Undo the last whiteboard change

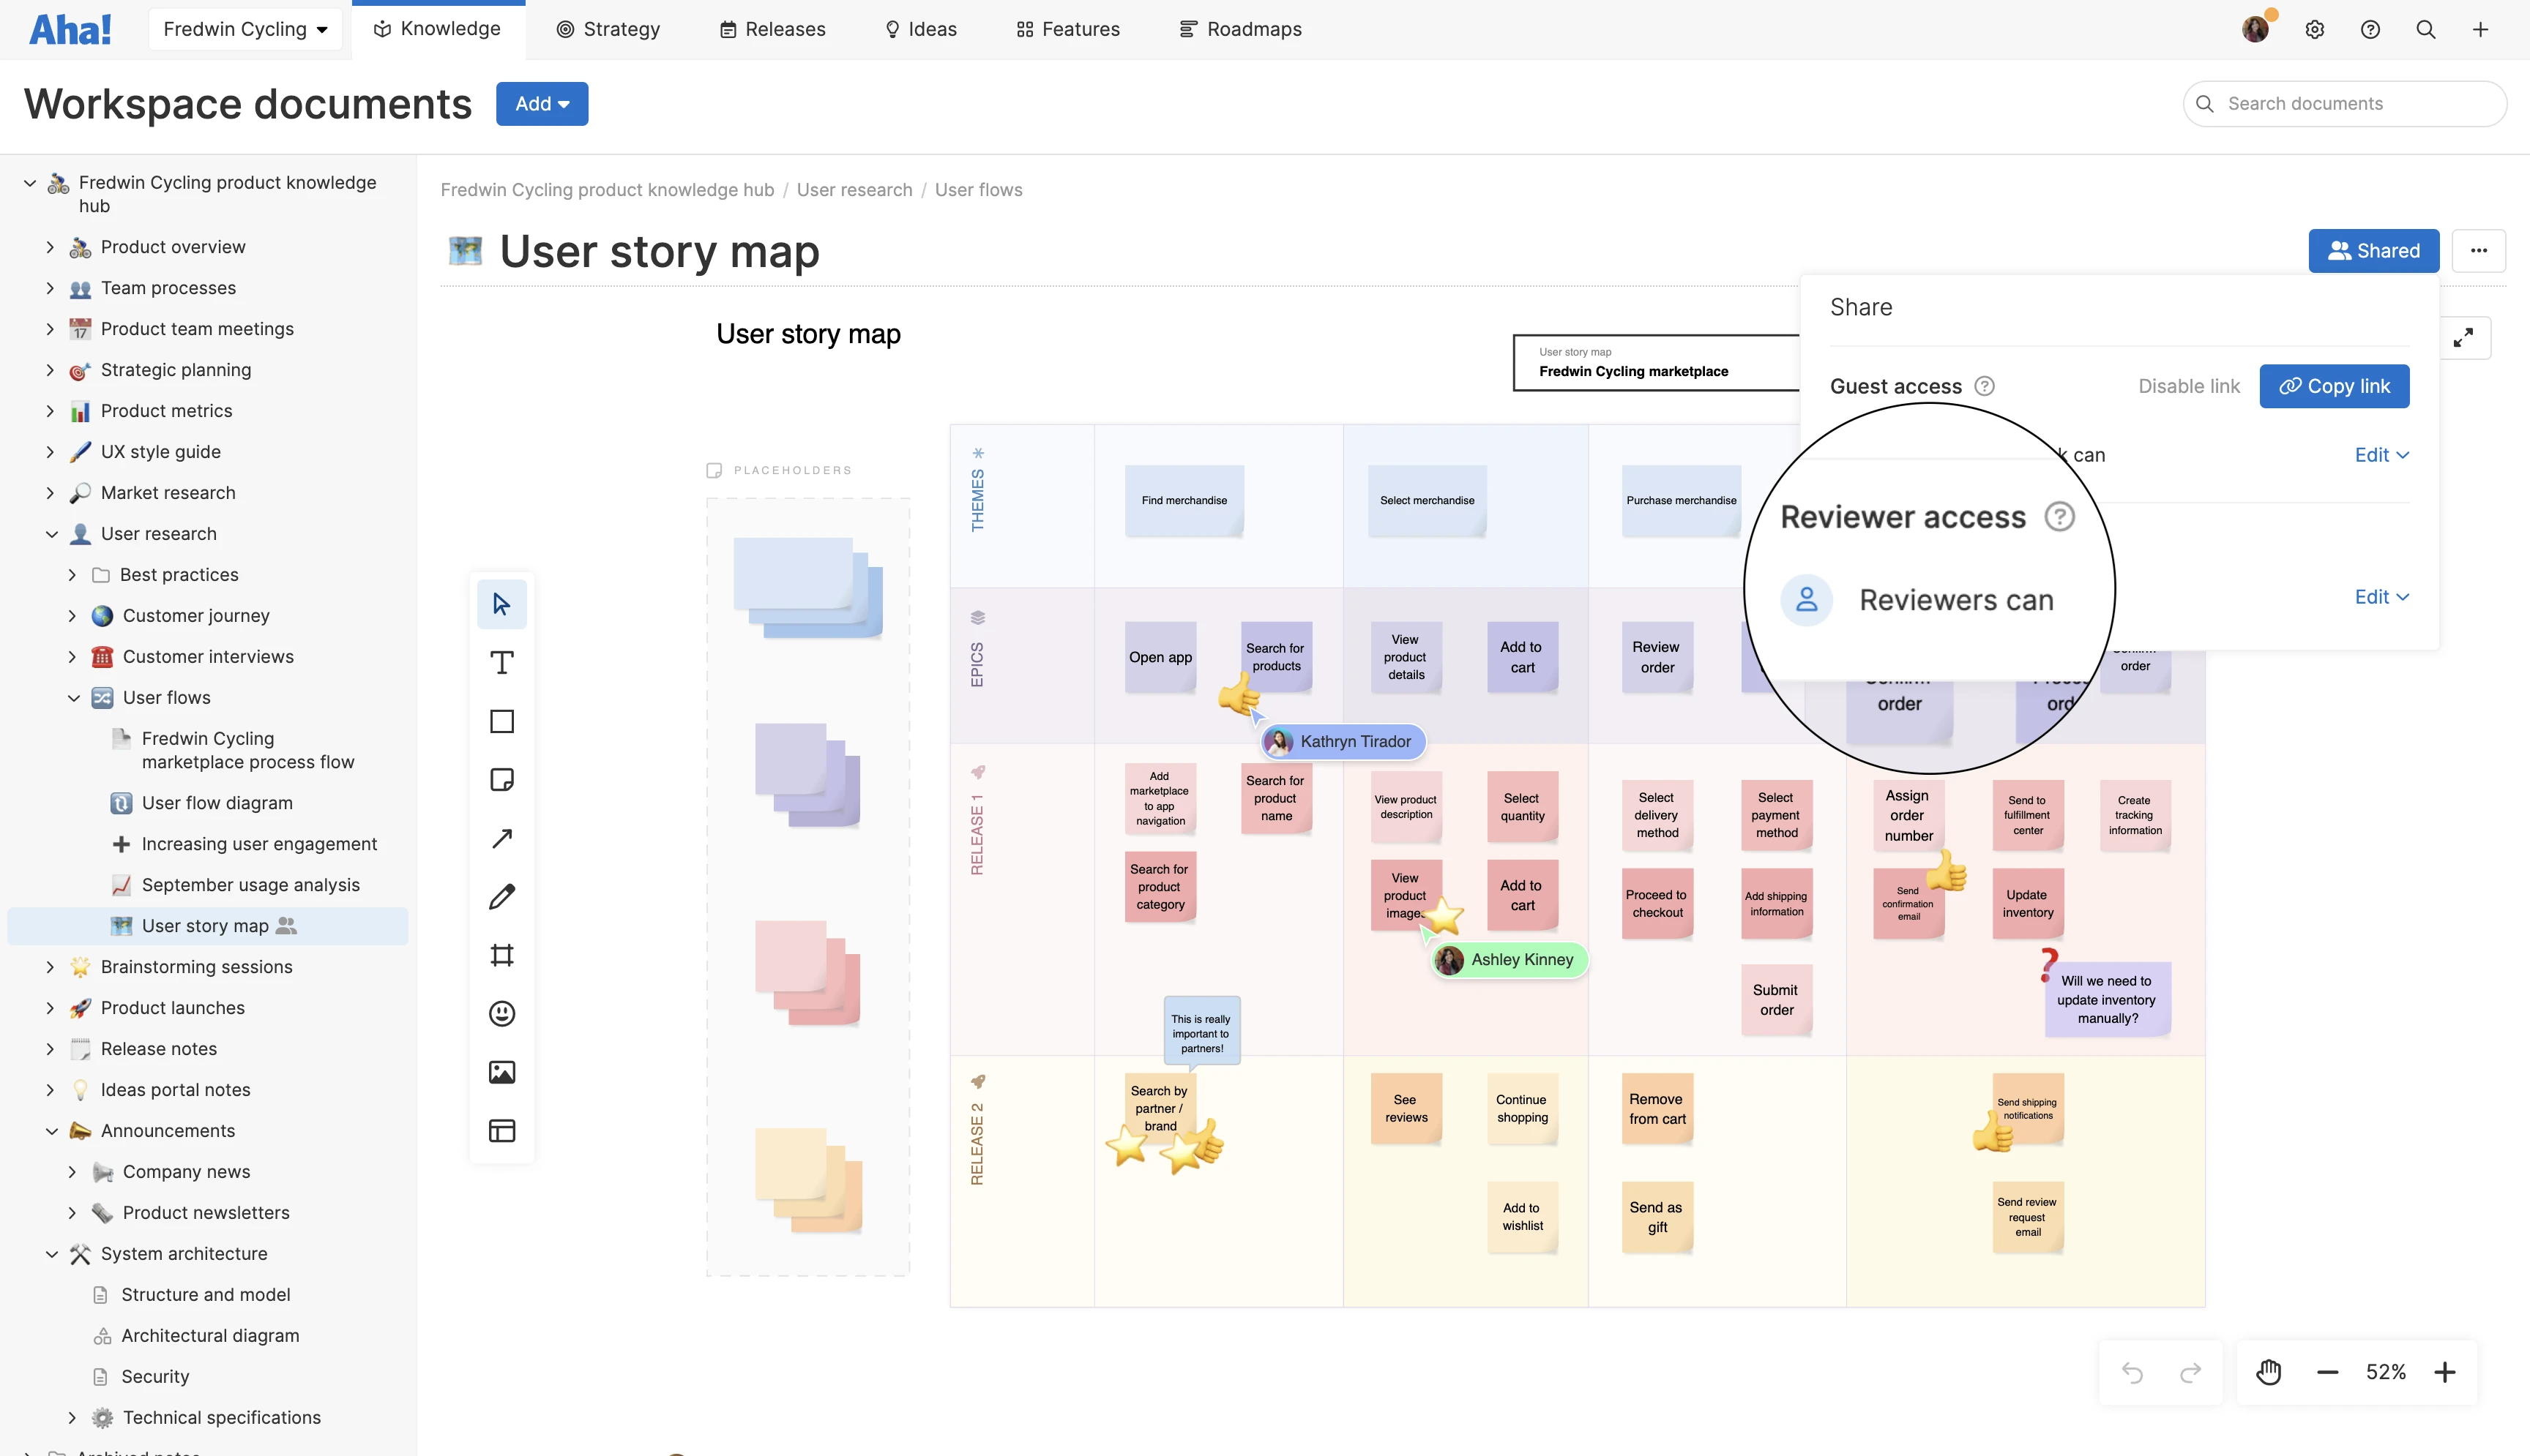click(2132, 1371)
